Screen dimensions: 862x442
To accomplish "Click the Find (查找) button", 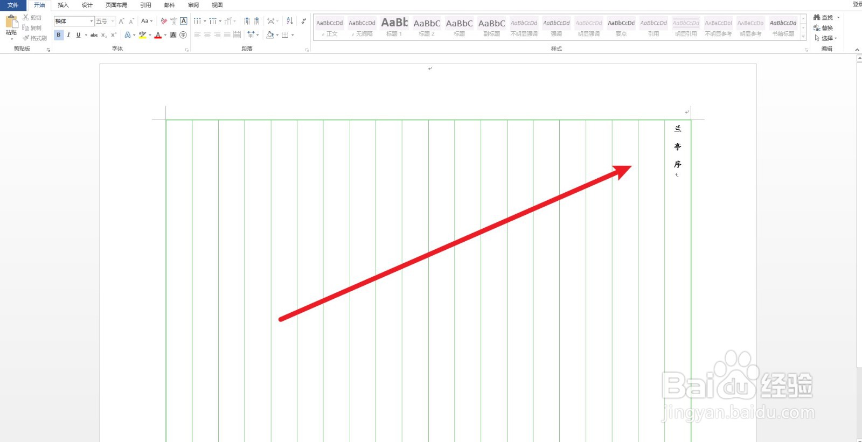I will coord(823,17).
